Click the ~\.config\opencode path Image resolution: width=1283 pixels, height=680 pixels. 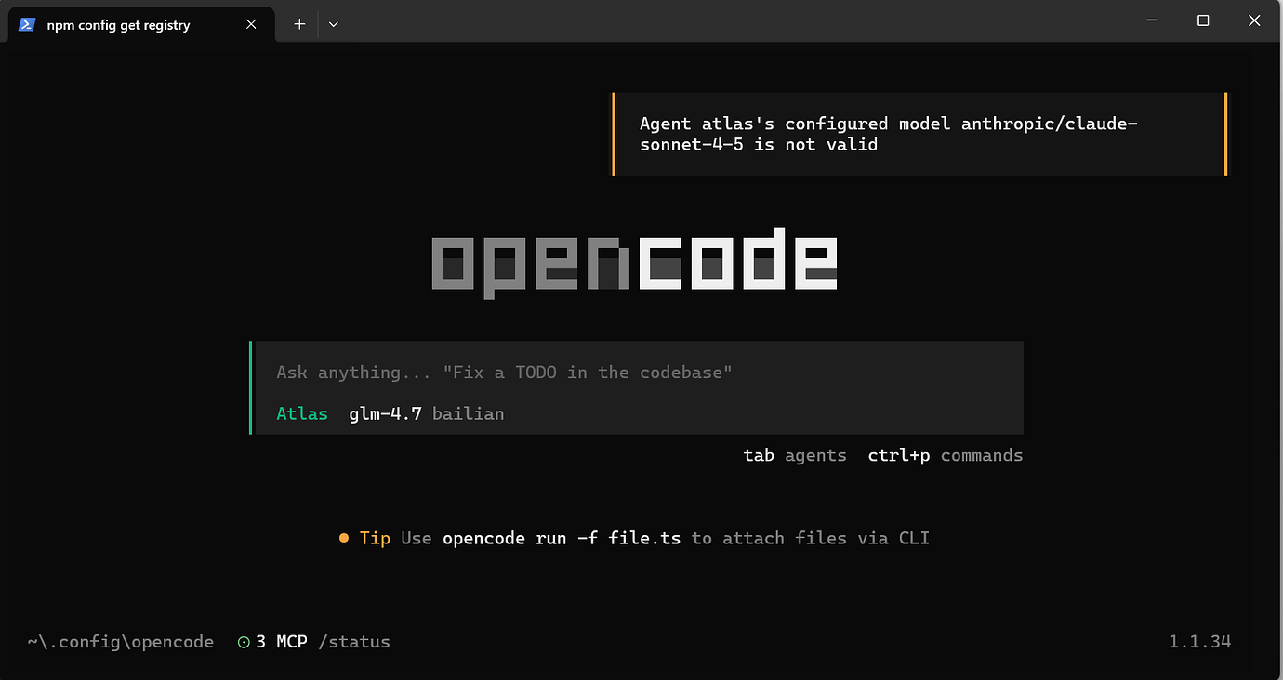click(x=121, y=642)
